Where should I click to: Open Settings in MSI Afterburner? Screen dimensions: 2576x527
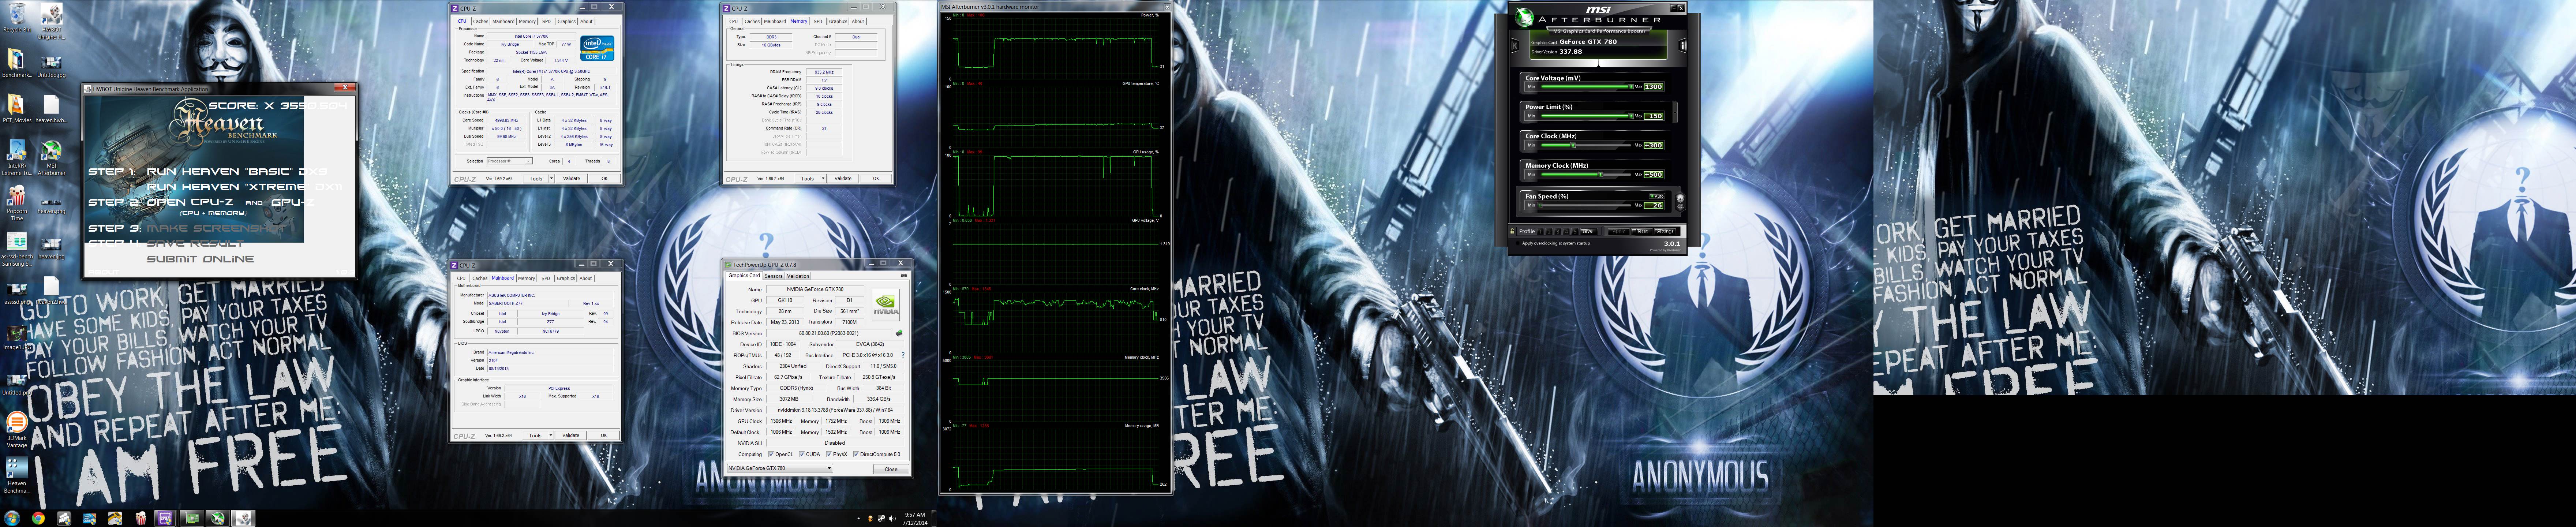click(x=1664, y=231)
